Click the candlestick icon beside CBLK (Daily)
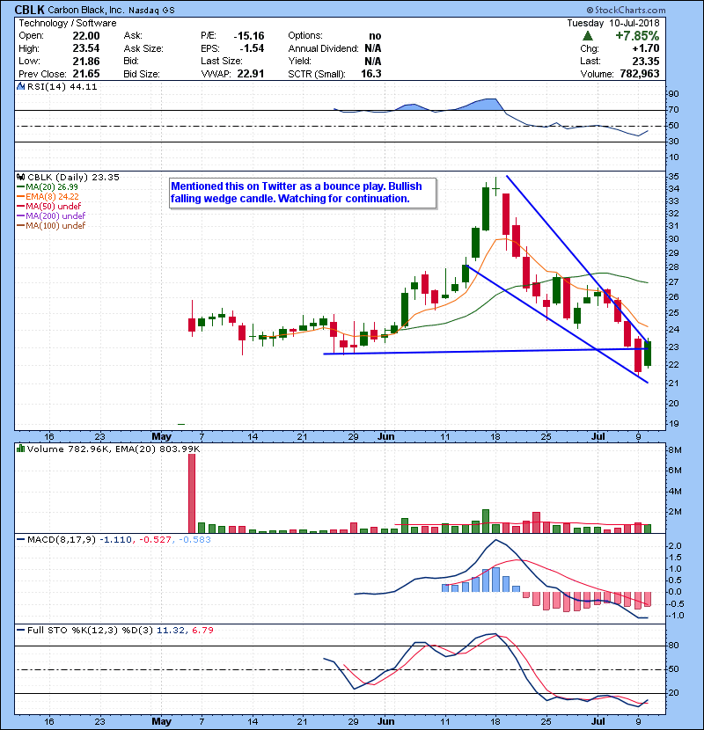Screen dimensions: 704x730 20,178
